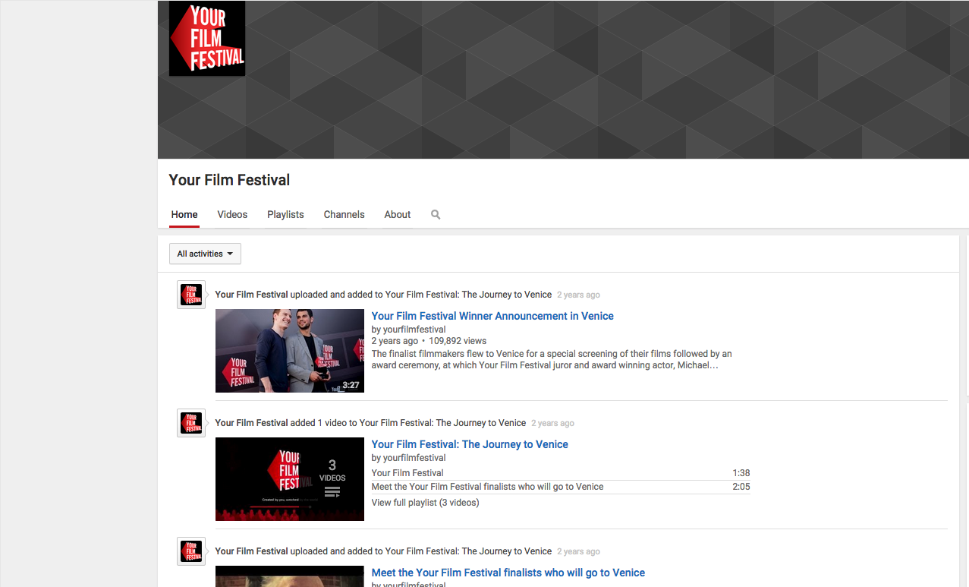Click avatar icon beside 'added 1 video' activity
Viewport: 969px width, 587px height.
(x=191, y=423)
